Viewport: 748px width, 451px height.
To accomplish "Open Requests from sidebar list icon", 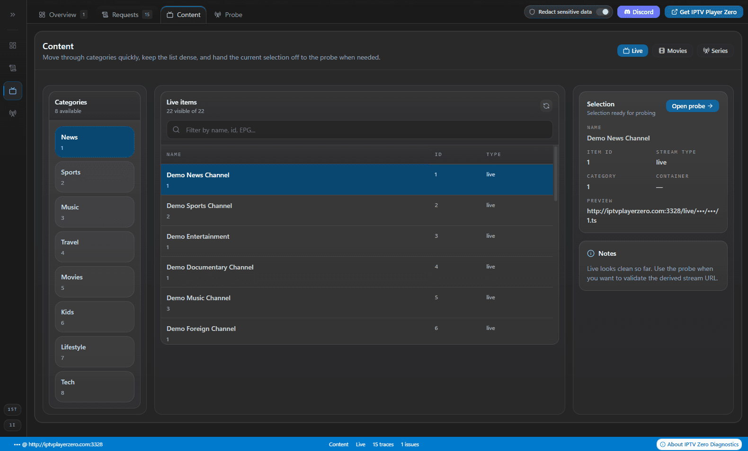I will pos(13,68).
